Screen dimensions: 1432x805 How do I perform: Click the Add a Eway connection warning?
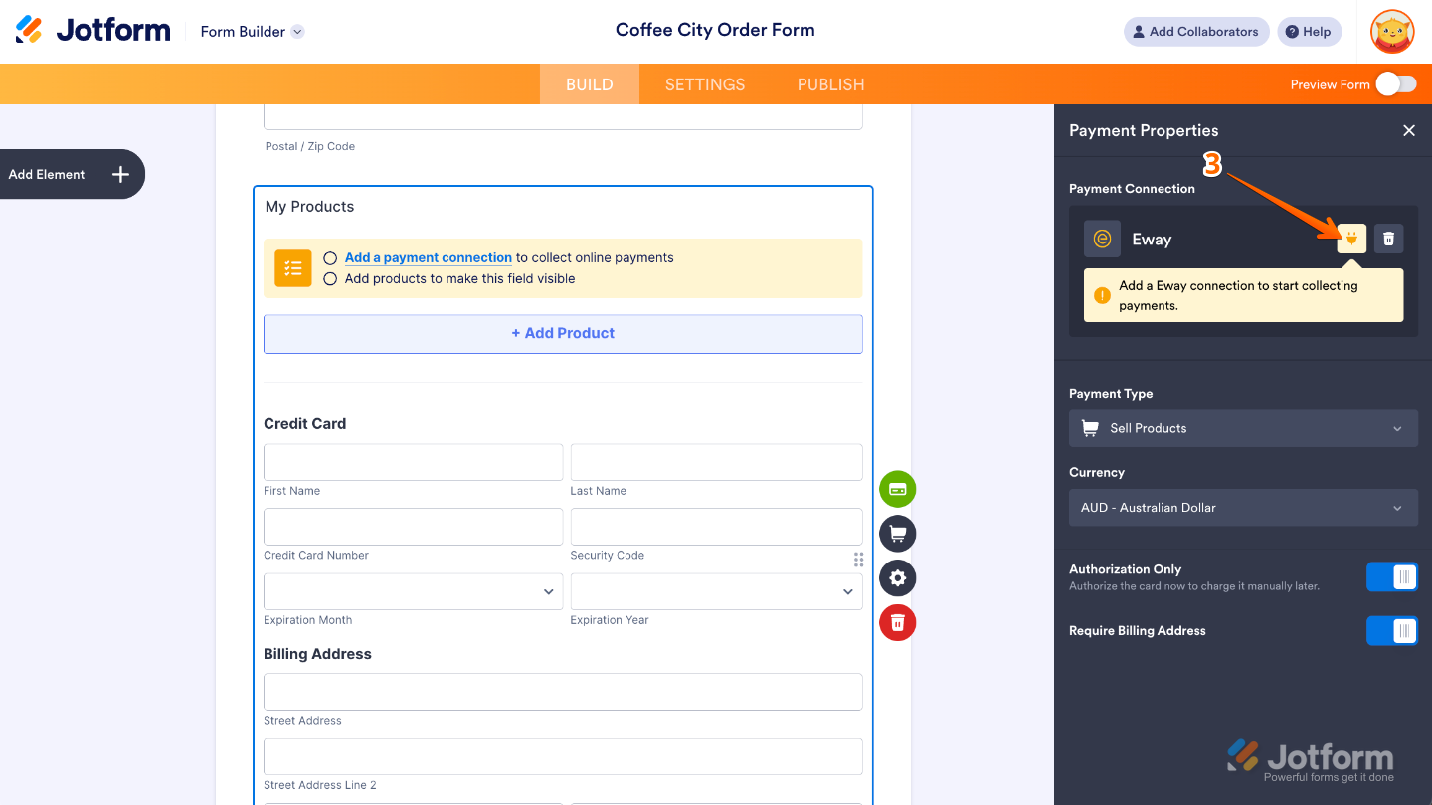click(1243, 295)
